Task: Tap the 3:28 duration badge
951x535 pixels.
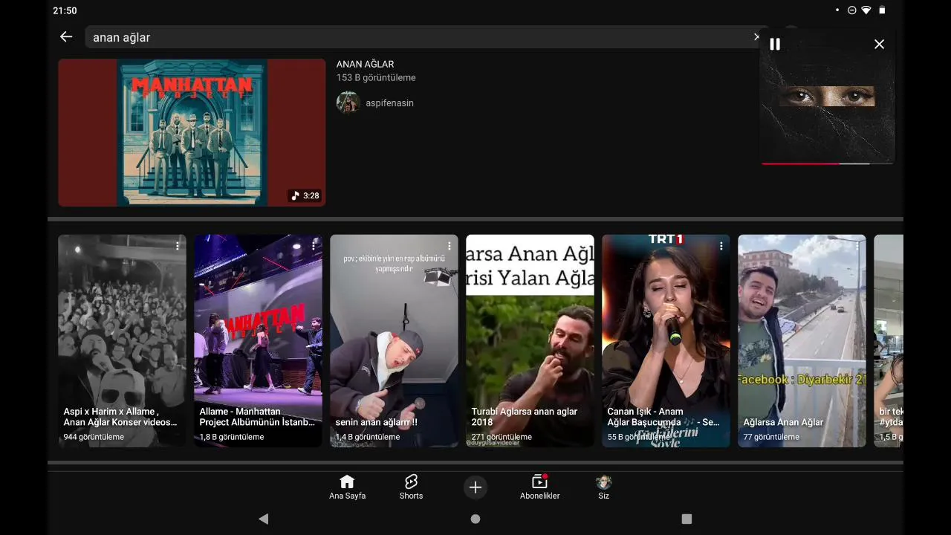Action: tap(305, 196)
